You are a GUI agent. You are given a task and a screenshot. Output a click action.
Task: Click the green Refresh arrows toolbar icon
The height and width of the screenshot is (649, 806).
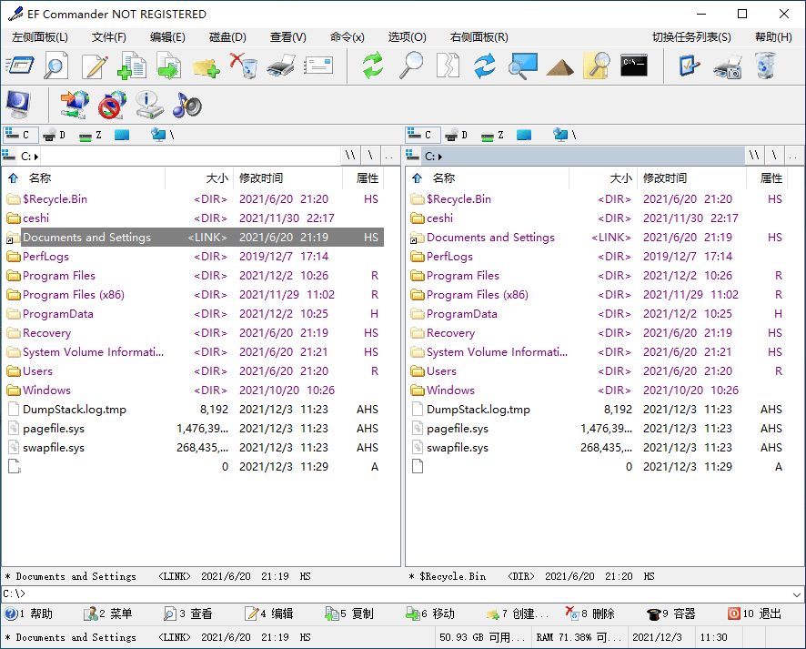tap(373, 66)
